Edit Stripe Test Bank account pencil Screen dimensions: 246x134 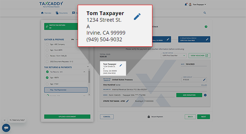(128, 101)
